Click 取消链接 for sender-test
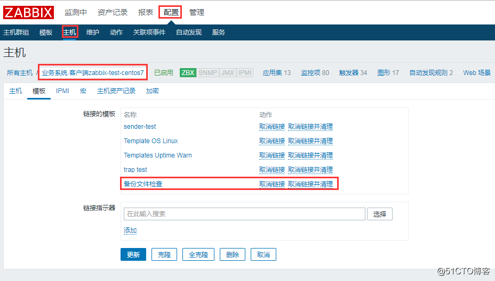This screenshot has height=281, width=495. click(x=272, y=127)
